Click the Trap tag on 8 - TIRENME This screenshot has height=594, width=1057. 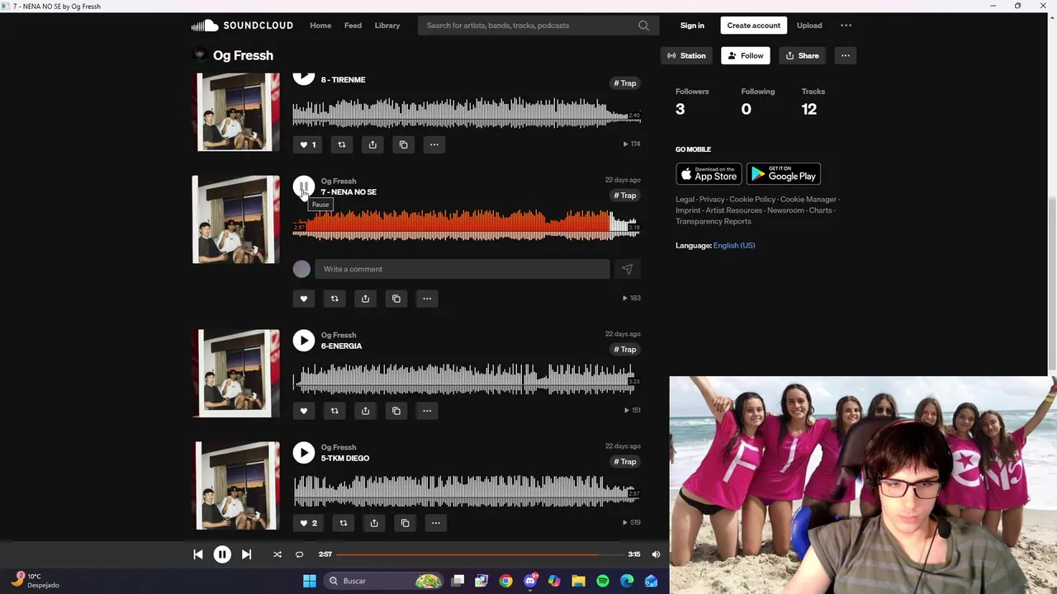point(625,83)
